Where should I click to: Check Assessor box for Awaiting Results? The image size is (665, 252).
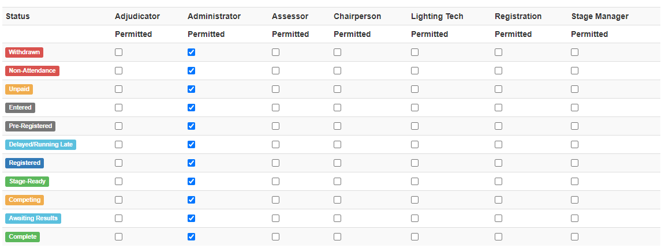click(276, 218)
